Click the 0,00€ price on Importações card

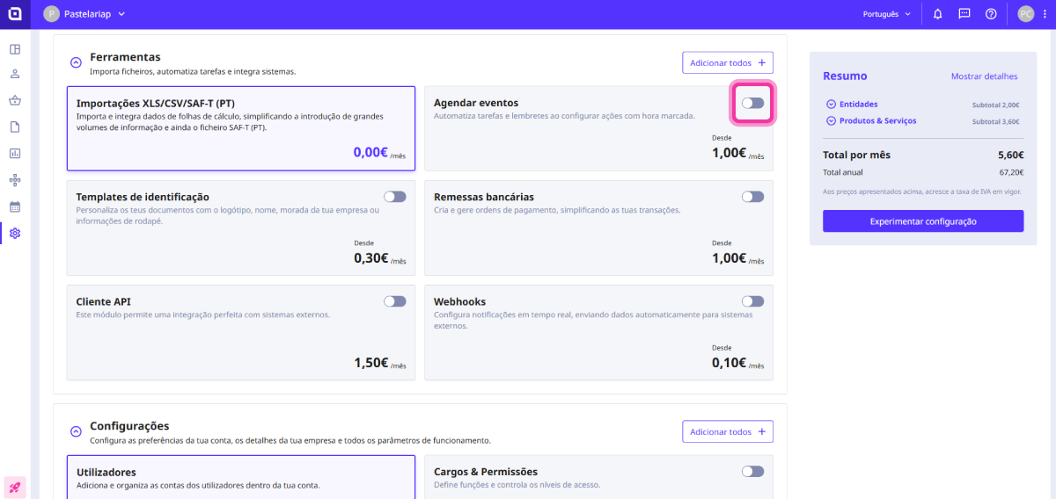click(370, 152)
